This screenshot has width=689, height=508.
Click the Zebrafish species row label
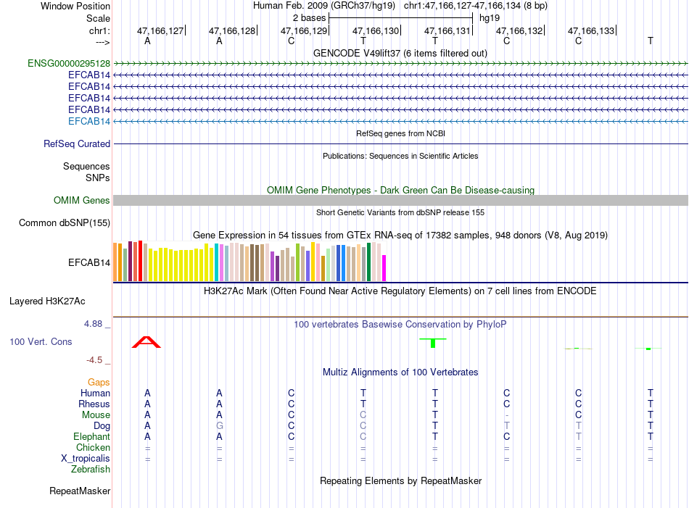(x=91, y=470)
